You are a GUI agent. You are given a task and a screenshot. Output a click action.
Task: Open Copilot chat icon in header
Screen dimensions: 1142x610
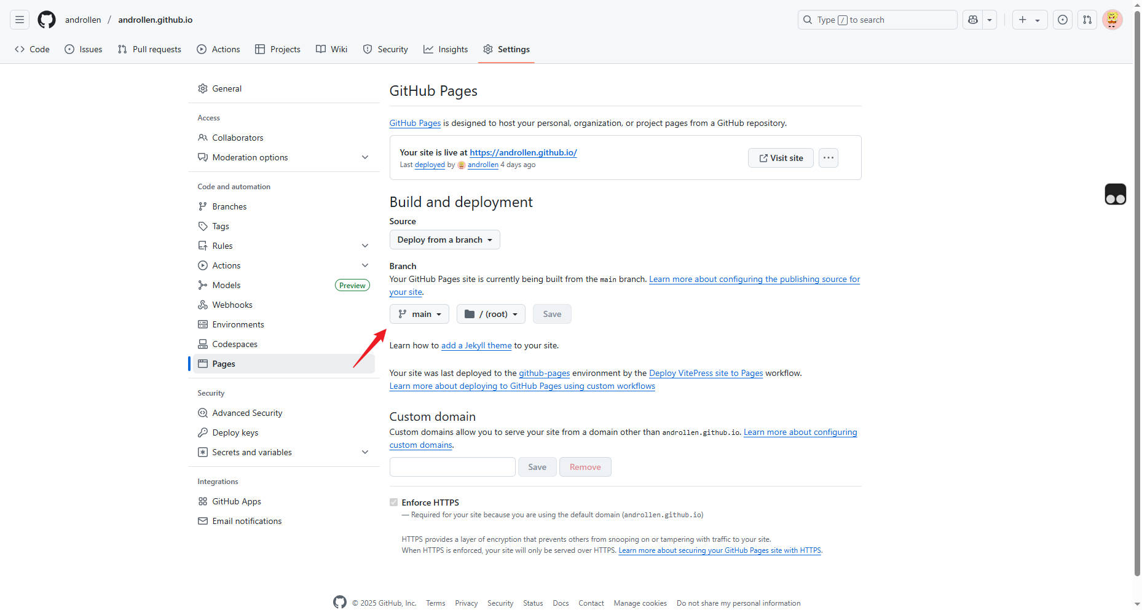(973, 20)
